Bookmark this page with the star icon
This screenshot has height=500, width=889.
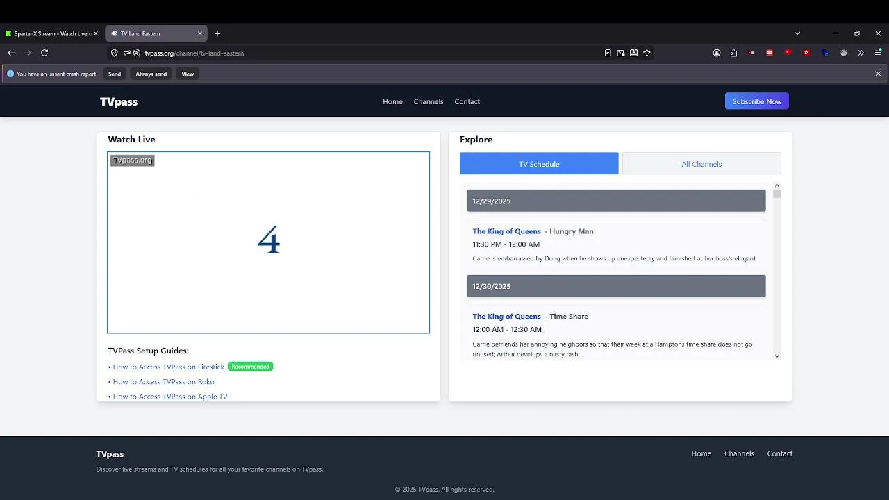647,53
